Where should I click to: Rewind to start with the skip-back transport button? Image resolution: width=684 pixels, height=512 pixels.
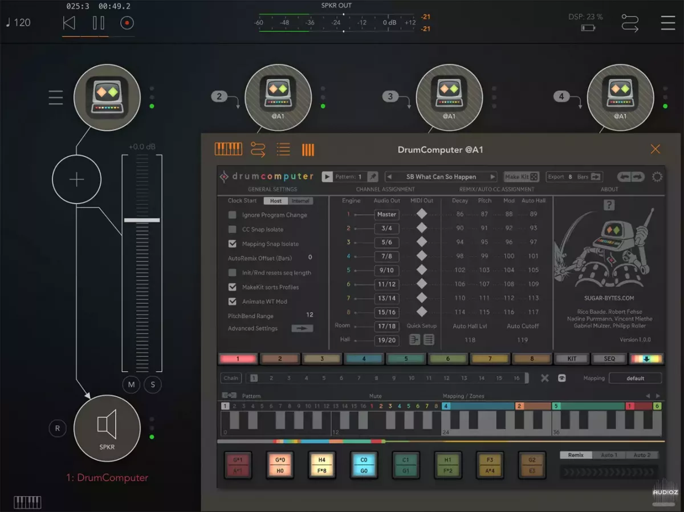point(69,23)
